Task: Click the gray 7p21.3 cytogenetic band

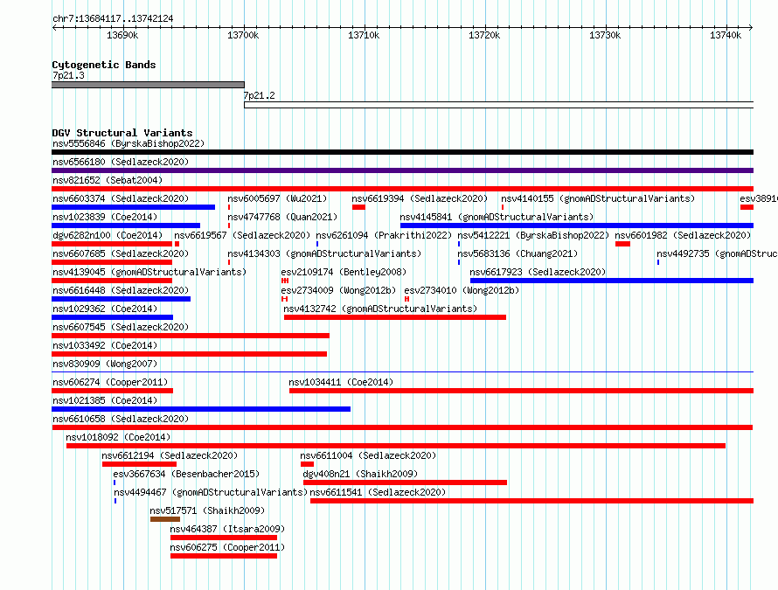Action: click(148, 85)
